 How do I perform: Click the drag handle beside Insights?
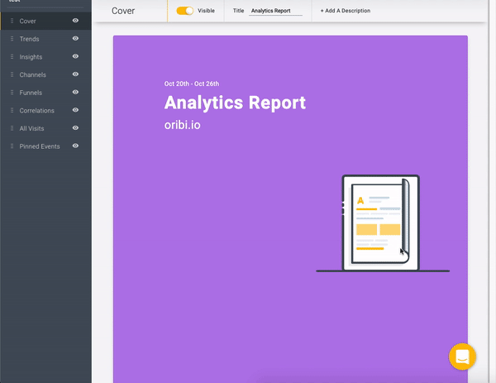click(12, 56)
